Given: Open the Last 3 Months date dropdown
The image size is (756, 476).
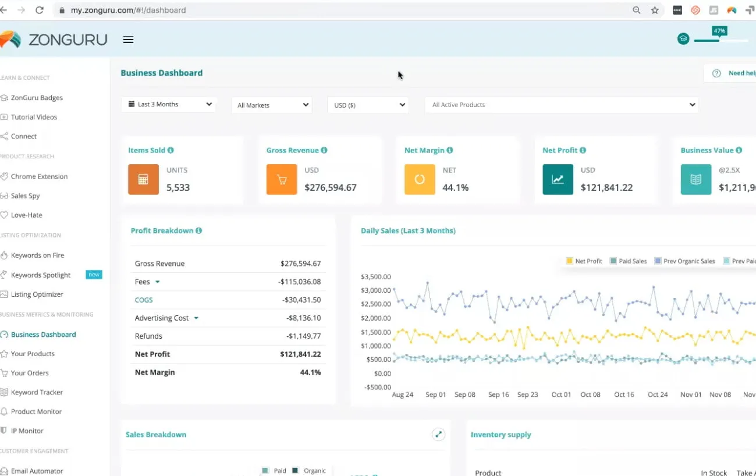Looking at the screenshot, I should point(169,105).
